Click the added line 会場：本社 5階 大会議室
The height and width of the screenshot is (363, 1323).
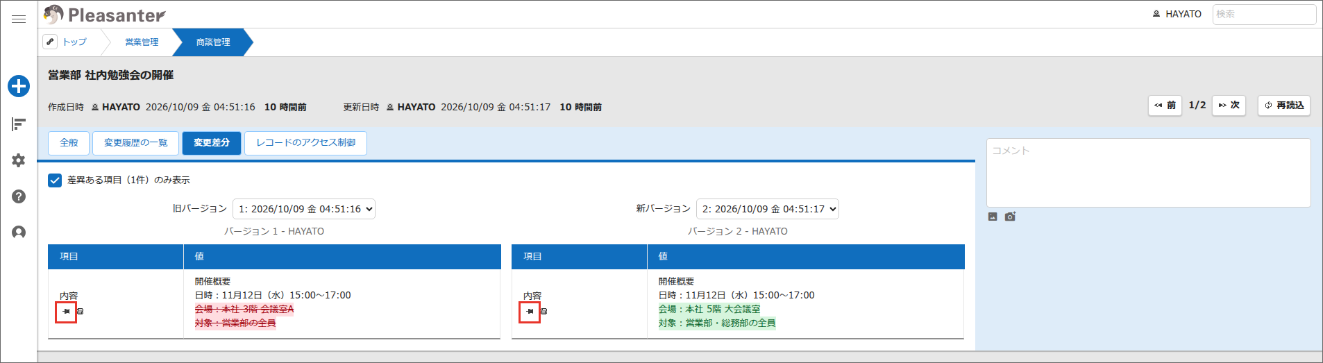click(709, 310)
